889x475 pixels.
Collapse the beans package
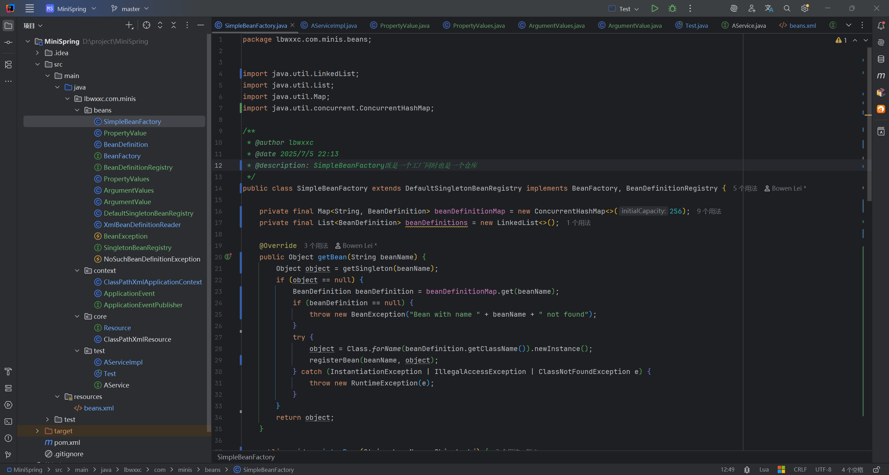coord(77,110)
